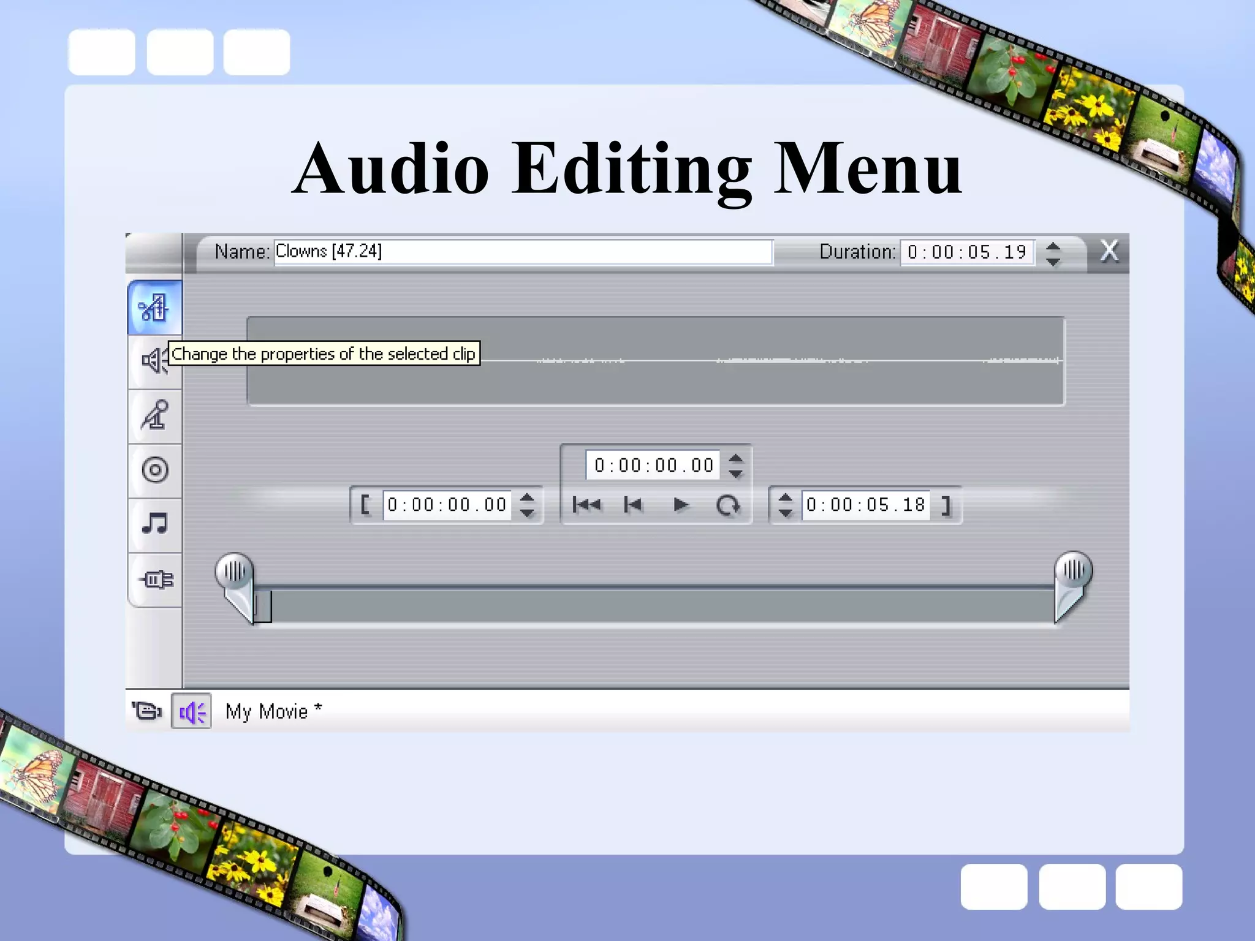1255x941 pixels.
Task: Increase the trim end time arrow
Action: click(786, 497)
